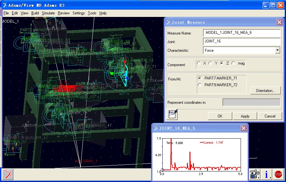This screenshot has height=182, width=286.
Task: Click the Time: 5.000 readout in chart
Action: pos(174,143)
